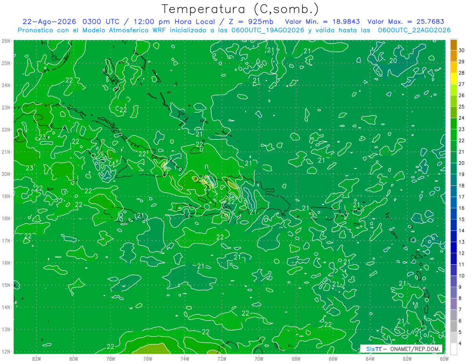Click the "Valor Max. = 25.7683" text

tap(406, 22)
